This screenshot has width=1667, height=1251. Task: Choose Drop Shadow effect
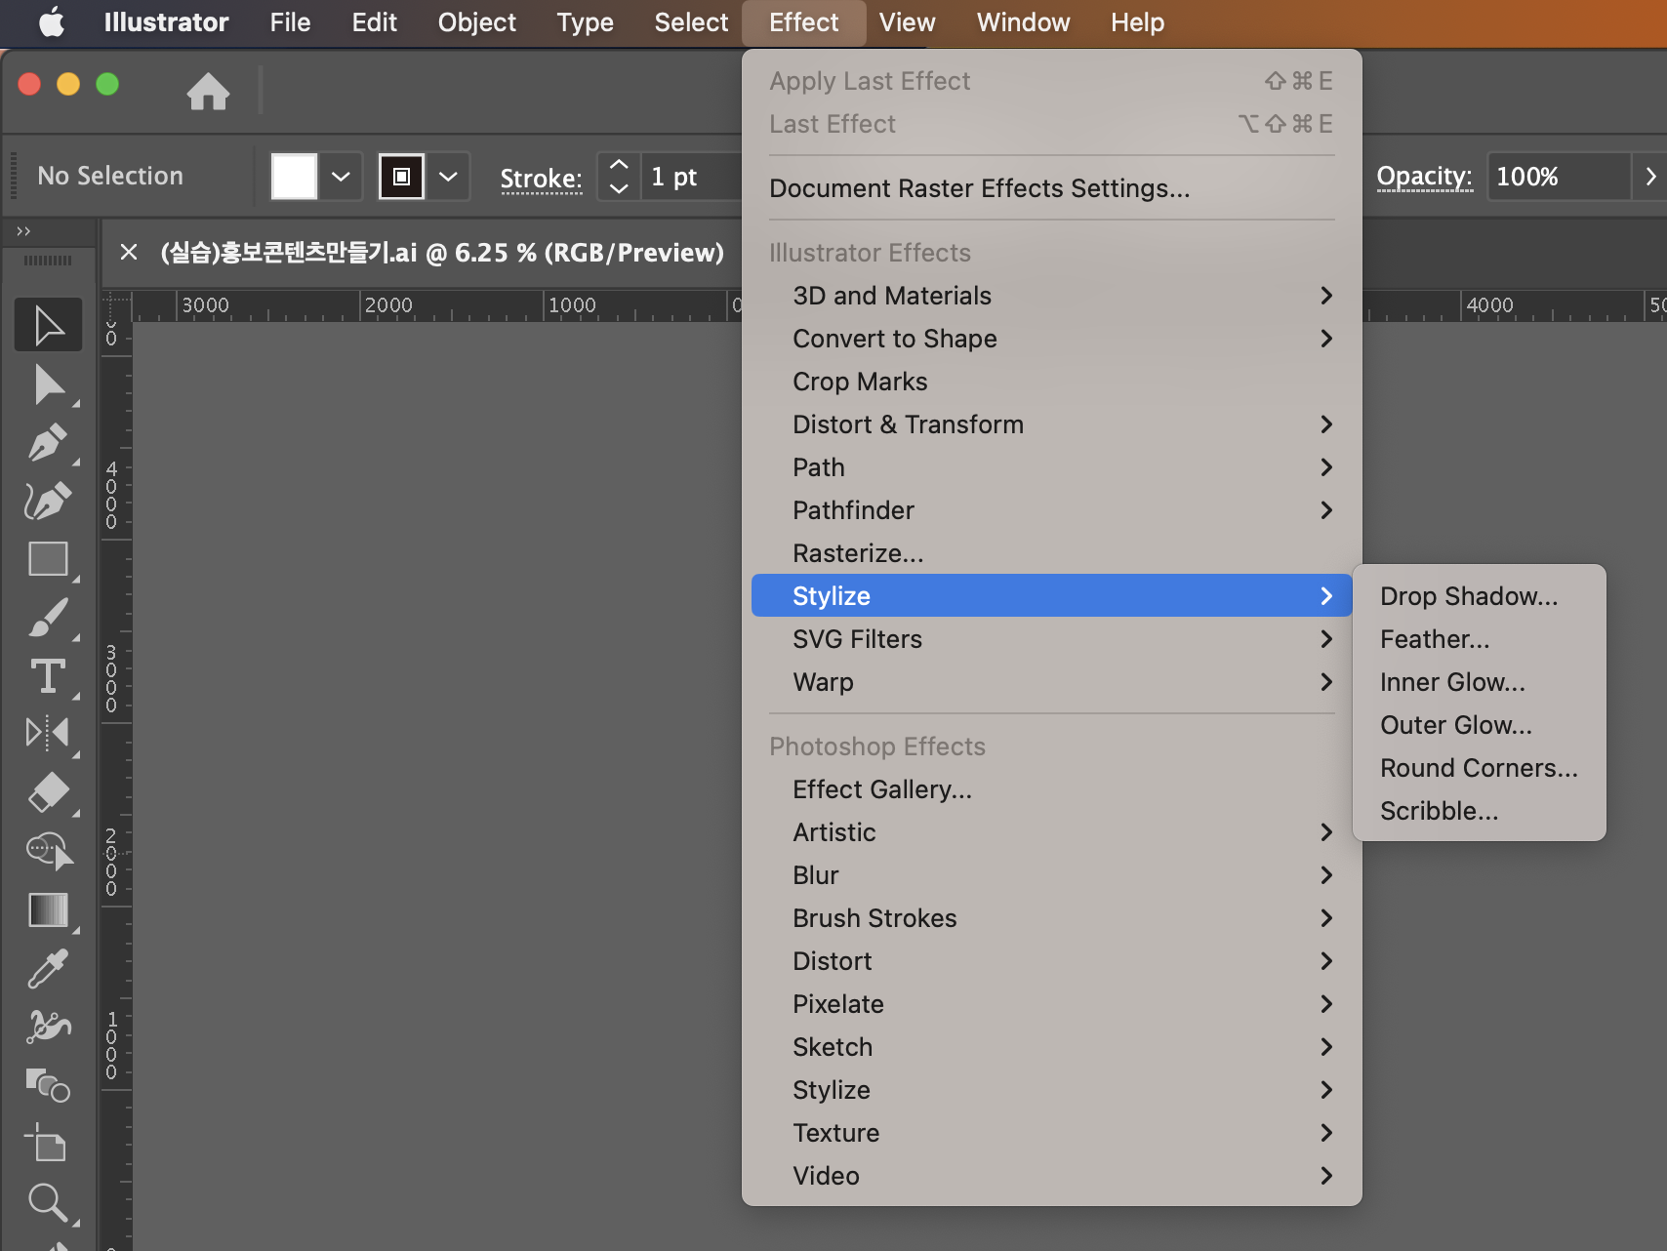point(1479,596)
